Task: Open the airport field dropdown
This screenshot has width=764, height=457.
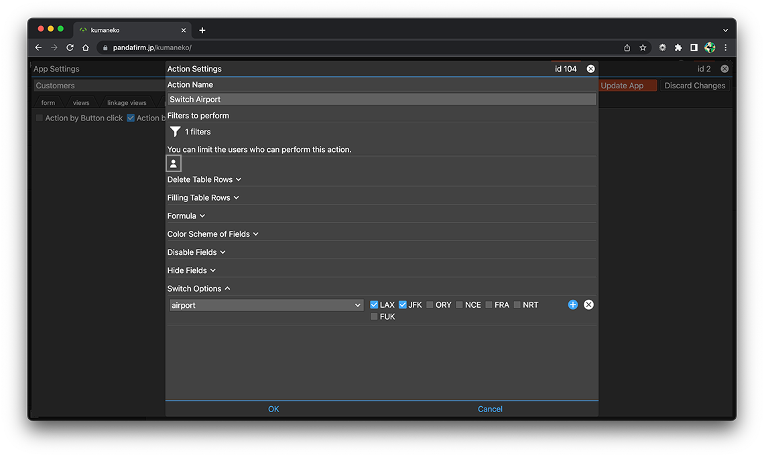Action: tap(265, 305)
